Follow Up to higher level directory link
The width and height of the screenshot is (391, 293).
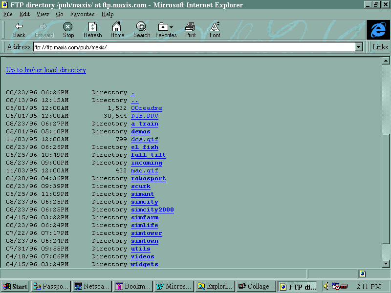(x=46, y=70)
